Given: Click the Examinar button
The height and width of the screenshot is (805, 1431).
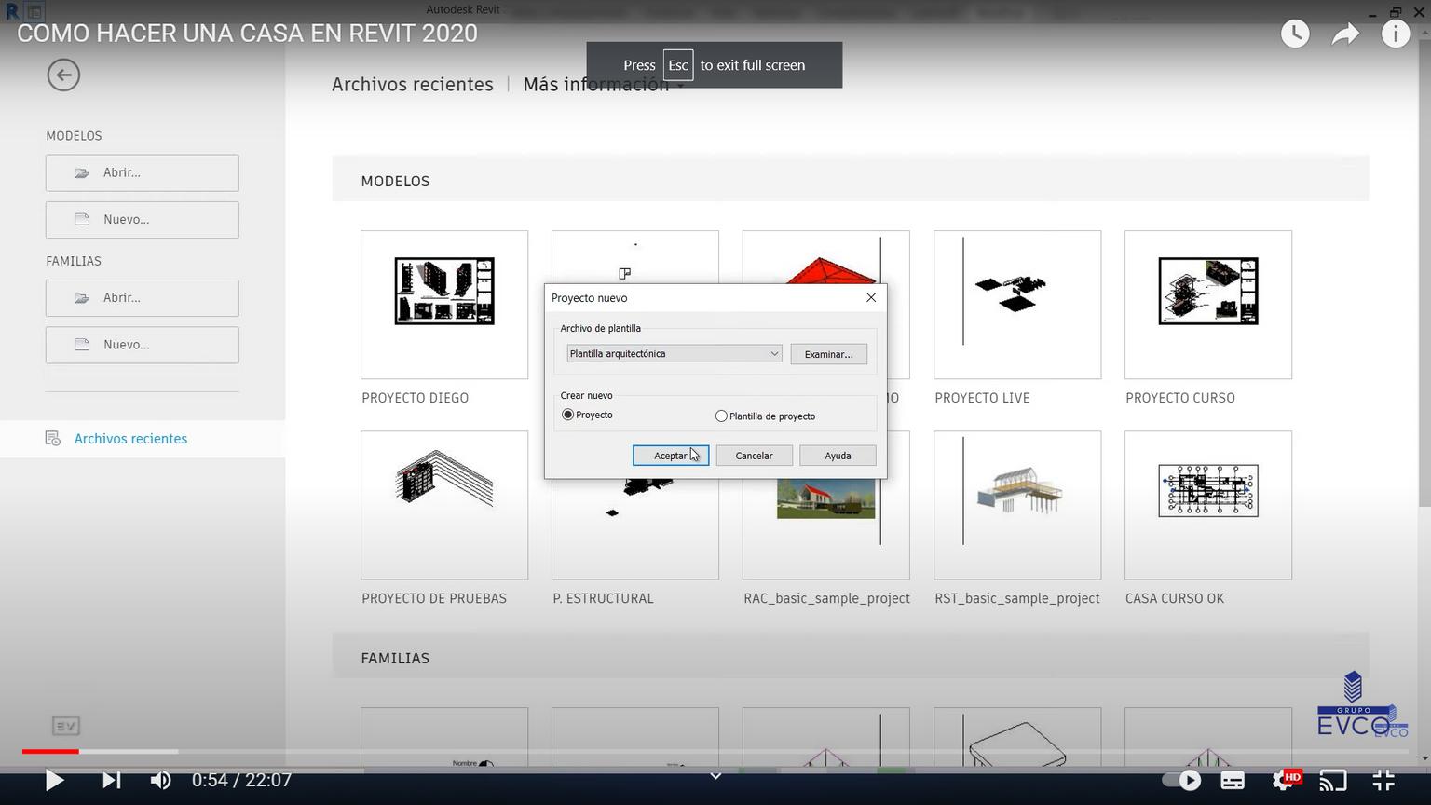Looking at the screenshot, I should coord(828,354).
